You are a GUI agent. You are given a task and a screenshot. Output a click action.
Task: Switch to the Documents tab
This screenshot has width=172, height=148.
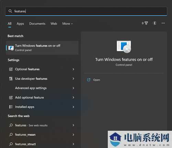[x=37, y=24]
